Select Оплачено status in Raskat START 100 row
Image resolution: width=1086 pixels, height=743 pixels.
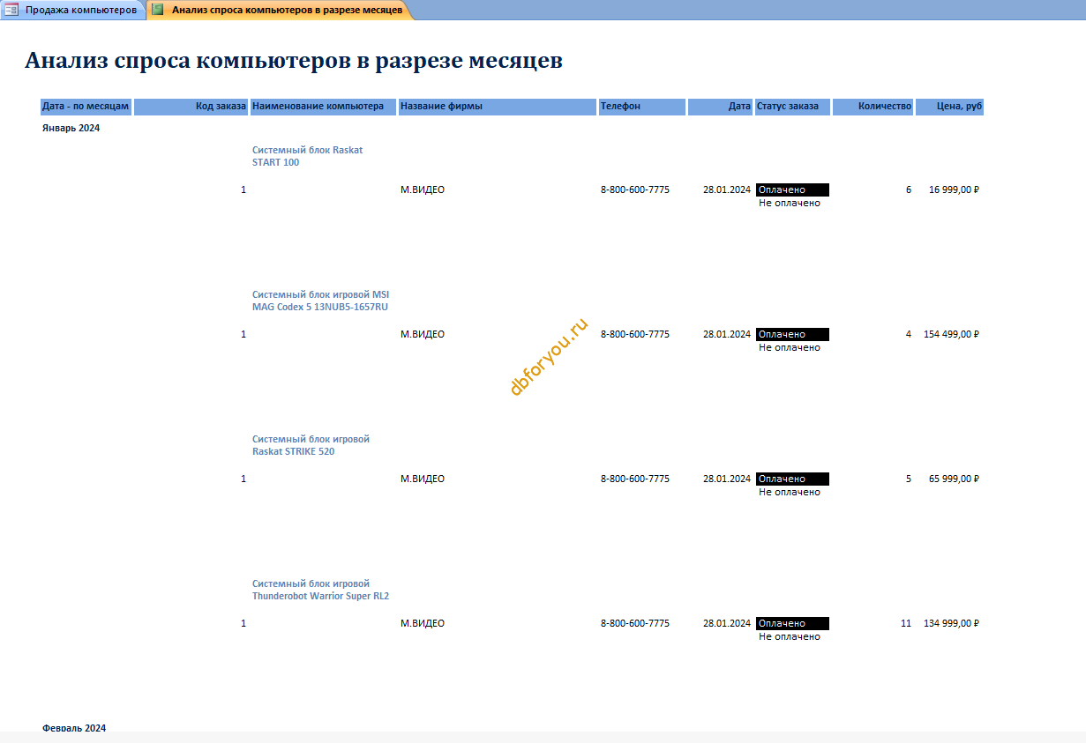(x=792, y=189)
